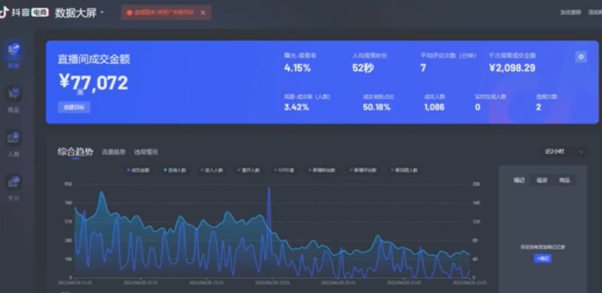The height and width of the screenshot is (293, 602).
Task: Dismiss the red warning banner with the X
Action: [x=203, y=13]
